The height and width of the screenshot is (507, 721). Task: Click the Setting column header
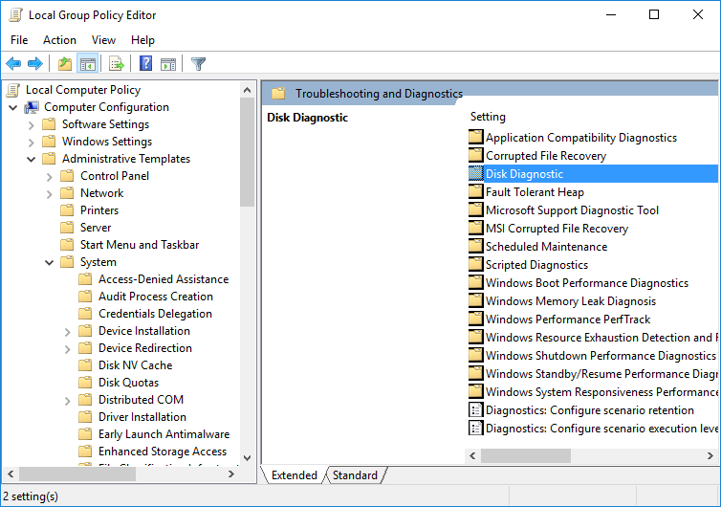(x=488, y=117)
